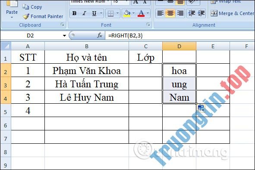
Task: Click the Shrink Font button
Action: pos(145,2)
